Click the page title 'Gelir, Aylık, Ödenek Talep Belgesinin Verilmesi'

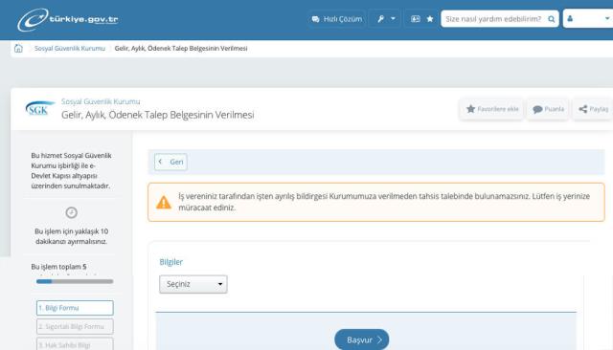pyautogui.click(x=157, y=115)
